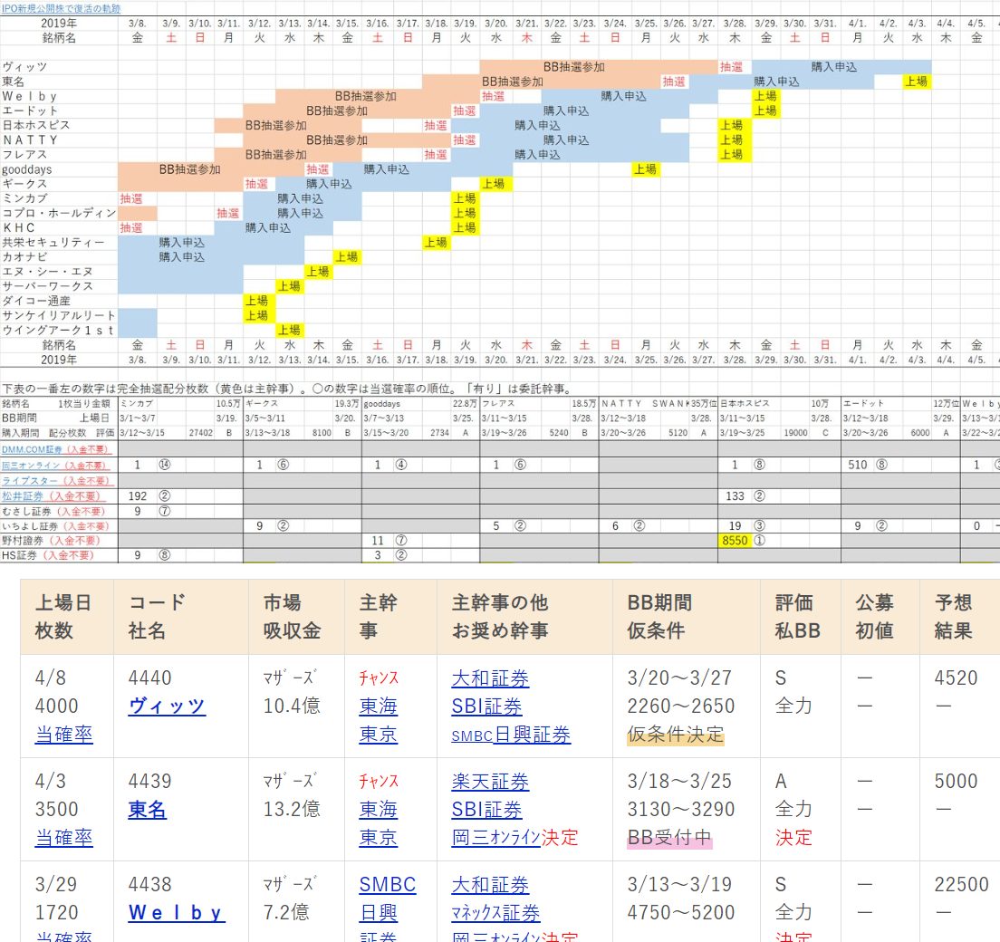Click the BB期間 仮条件 column header
This screenshot has width=1000, height=942.
click(x=659, y=617)
